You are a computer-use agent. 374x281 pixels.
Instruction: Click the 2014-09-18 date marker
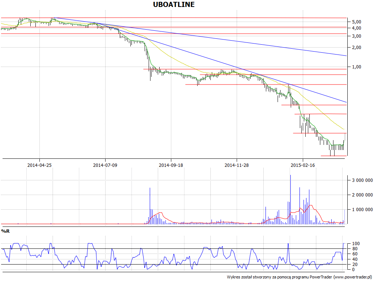171,165
